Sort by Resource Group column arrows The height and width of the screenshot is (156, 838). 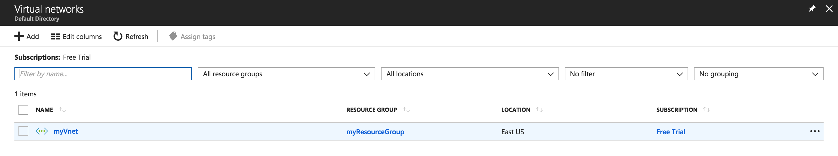[x=406, y=110]
